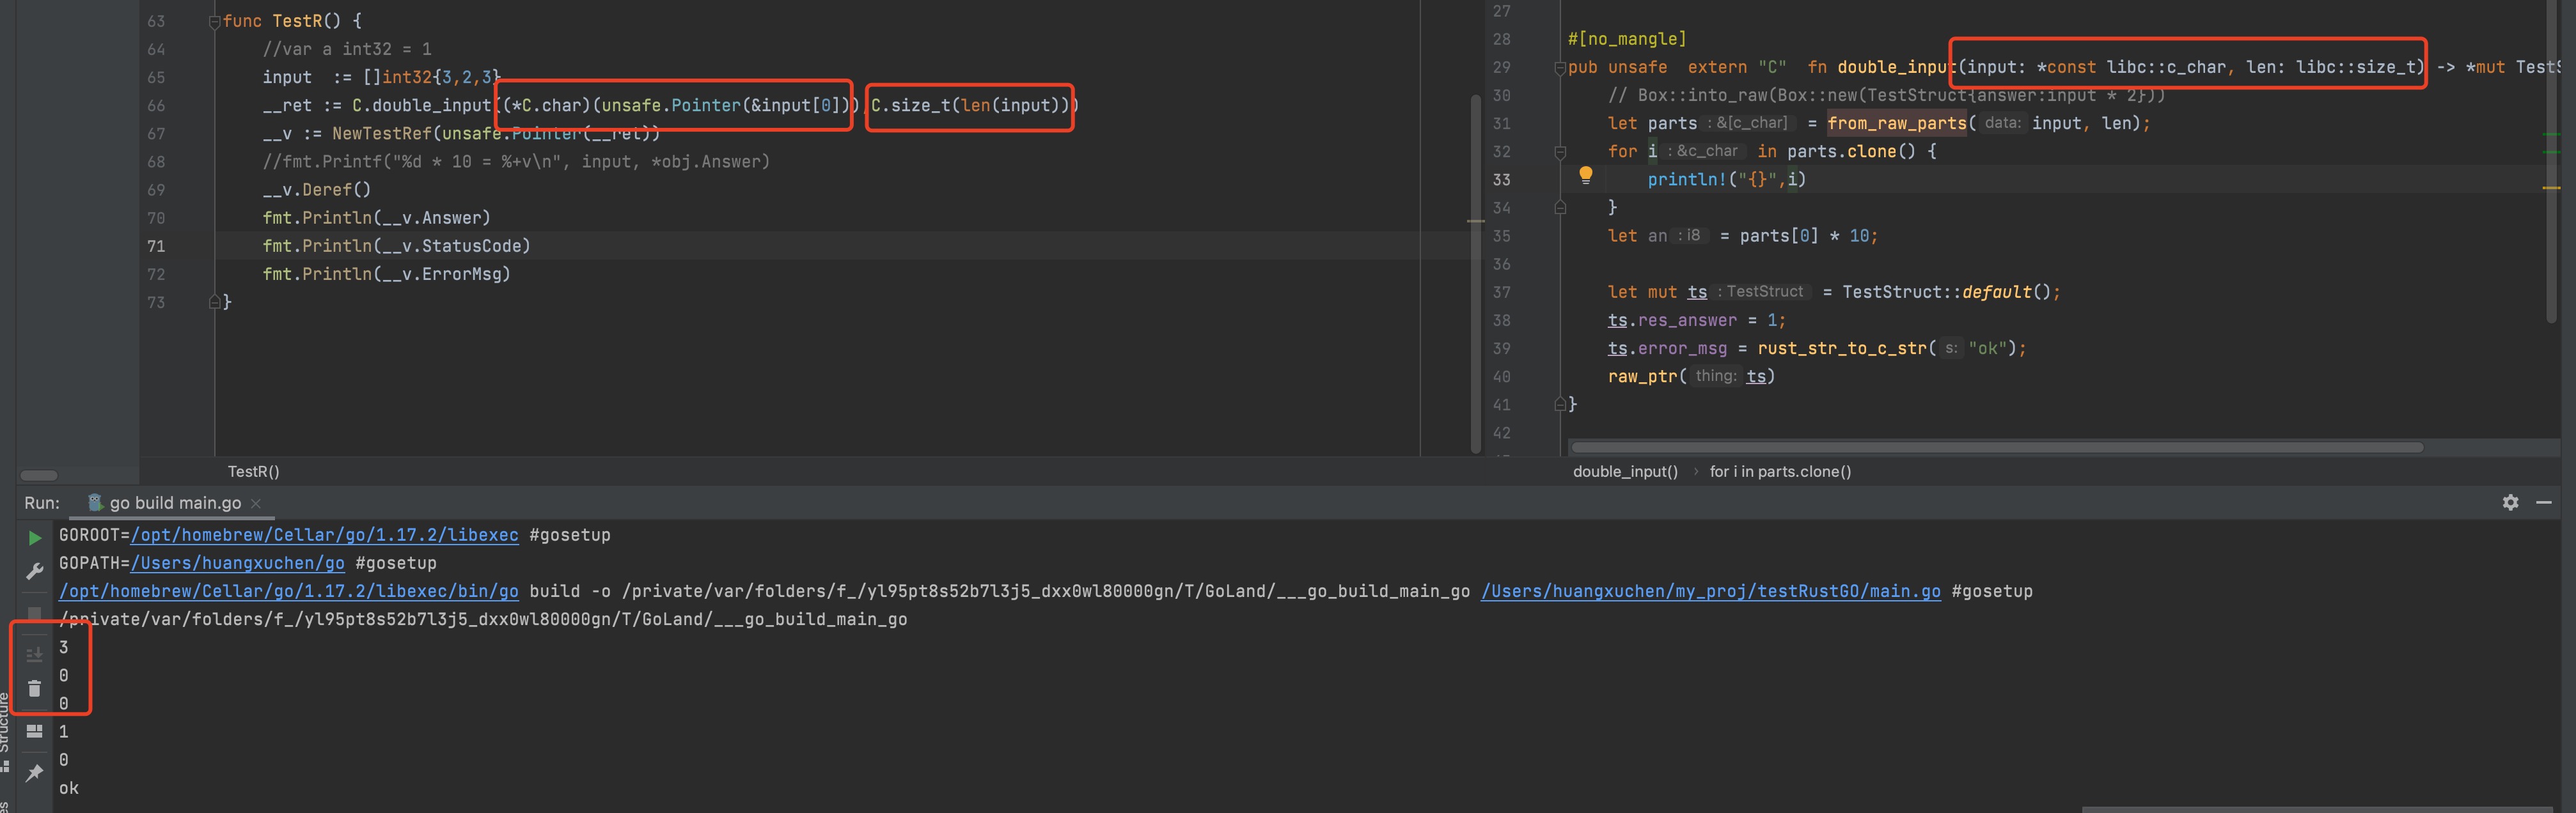2576x813 pixels.
Task: Pin the go build main.go run tab
Action: pos(34,773)
